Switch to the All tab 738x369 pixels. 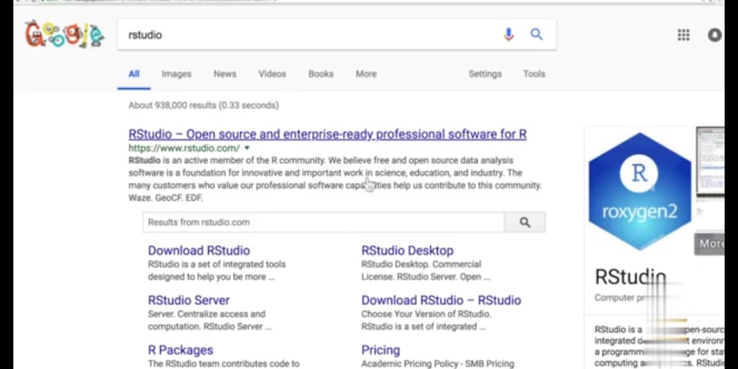click(x=134, y=74)
